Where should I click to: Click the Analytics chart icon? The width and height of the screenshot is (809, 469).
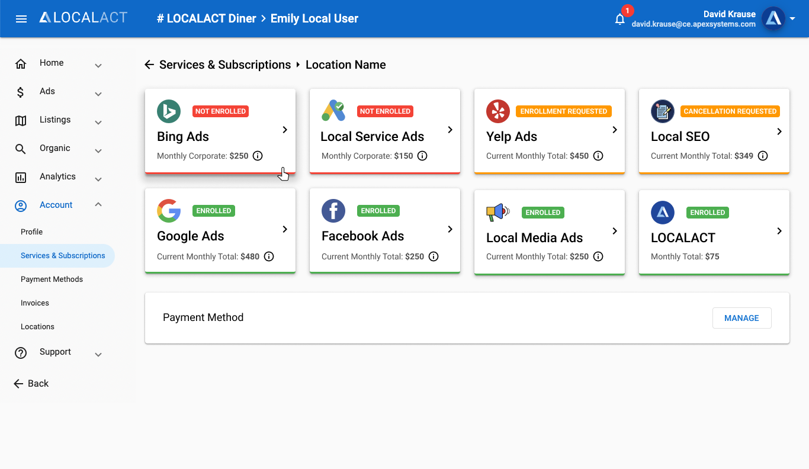pyautogui.click(x=21, y=177)
